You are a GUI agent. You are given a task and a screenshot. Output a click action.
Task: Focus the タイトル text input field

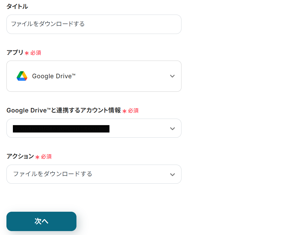[94, 24]
